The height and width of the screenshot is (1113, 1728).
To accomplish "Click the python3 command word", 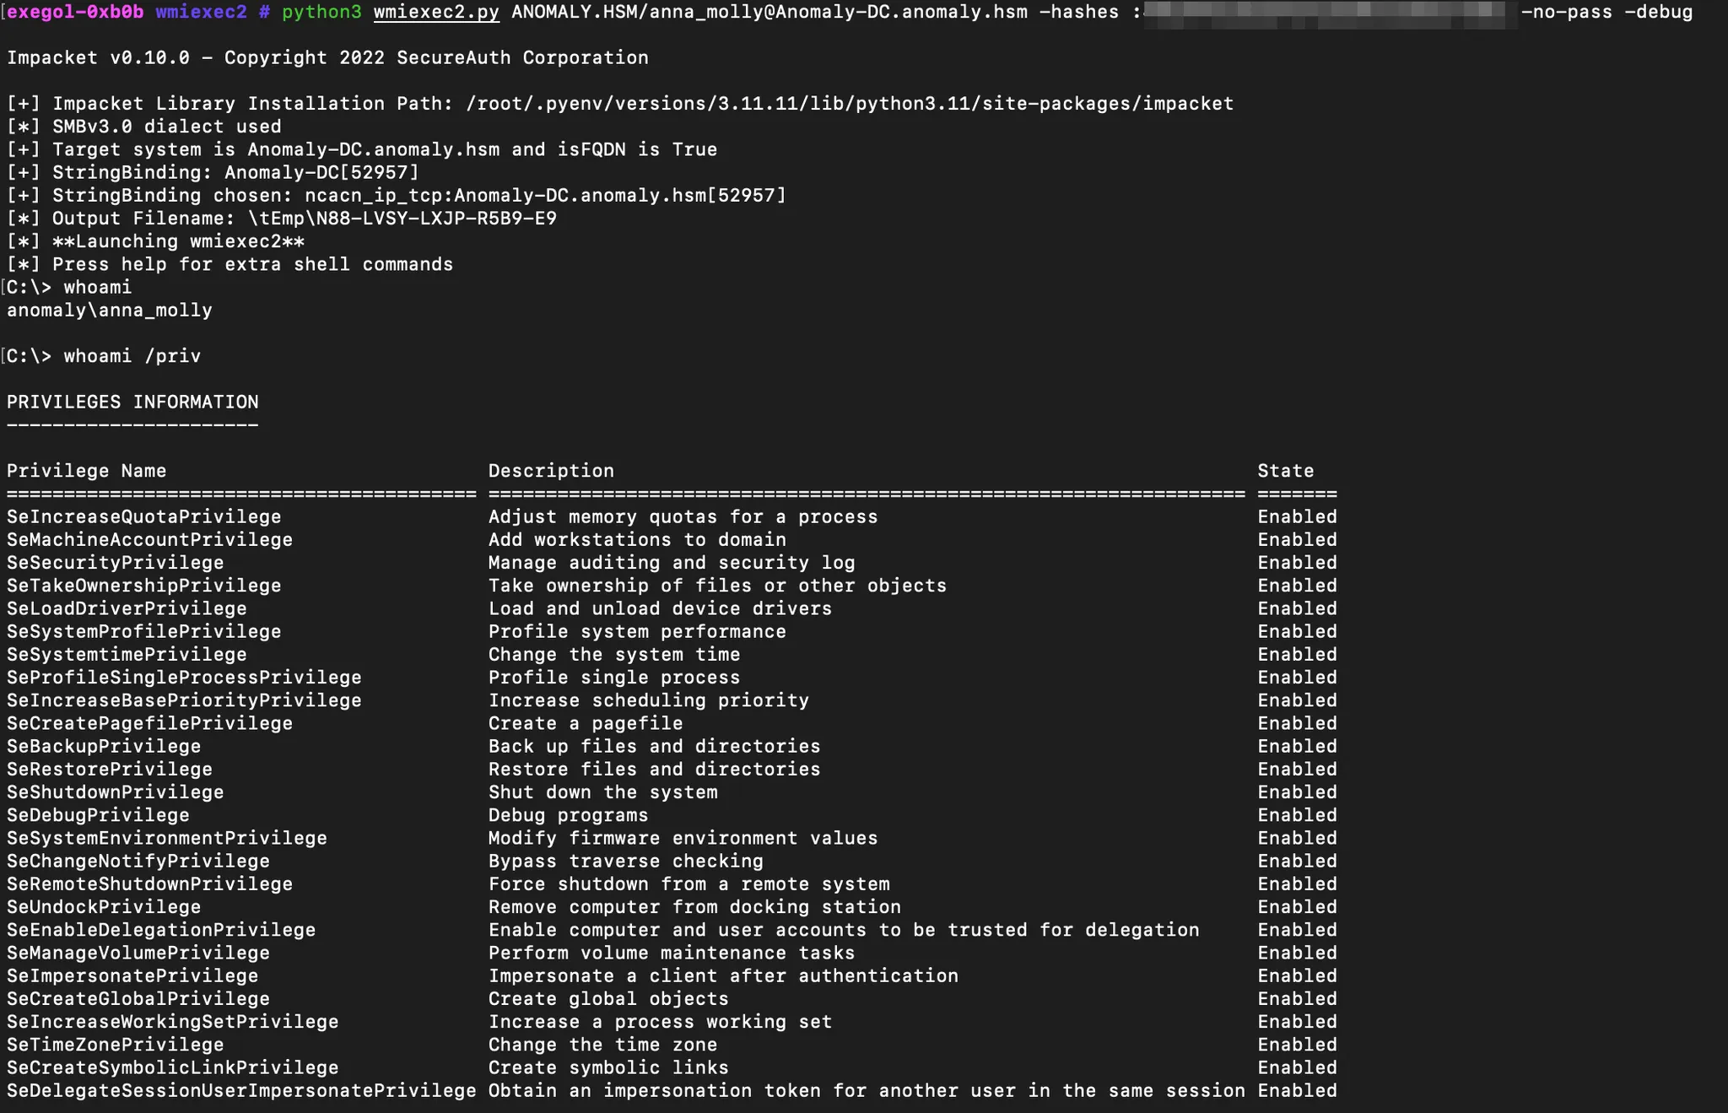I will 321,12.
